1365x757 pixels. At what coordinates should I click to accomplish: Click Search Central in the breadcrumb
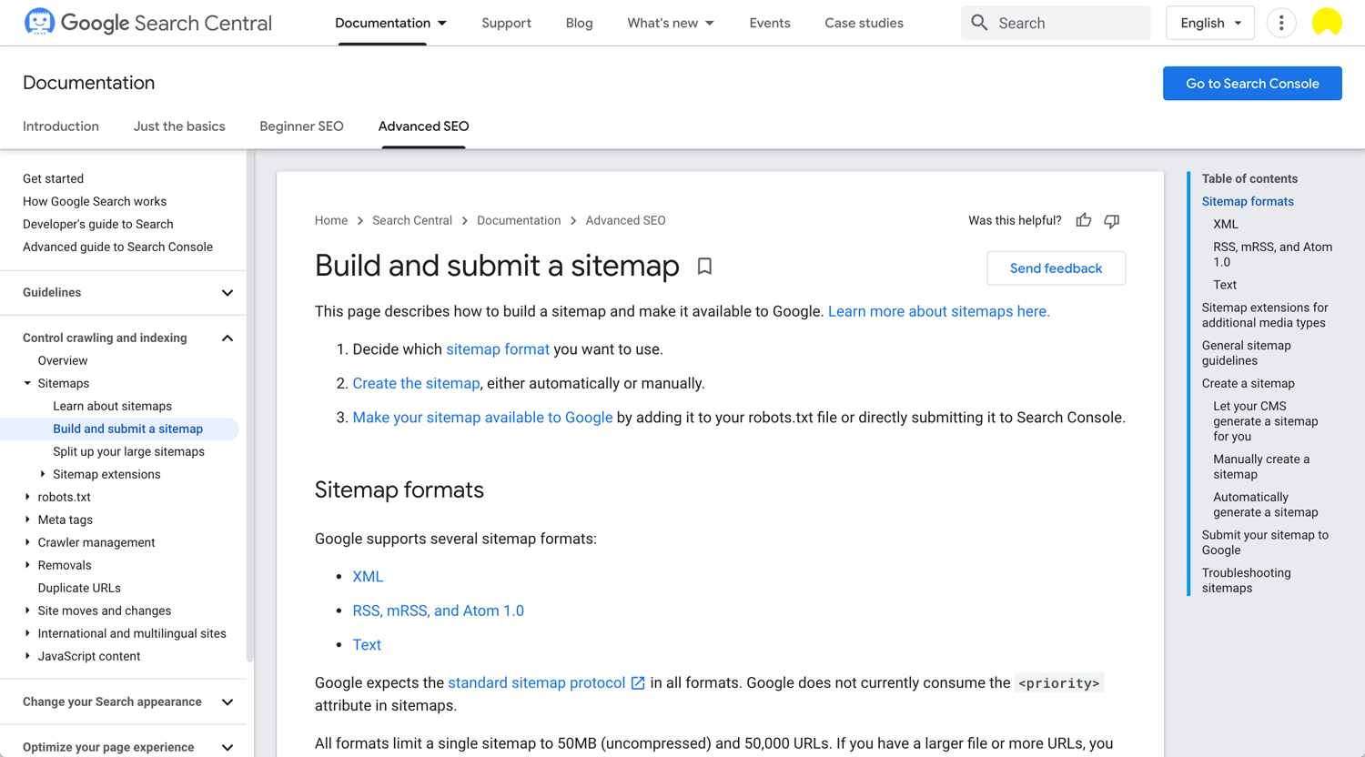click(412, 220)
